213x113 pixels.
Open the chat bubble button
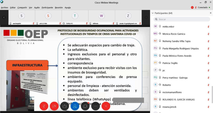85,106
